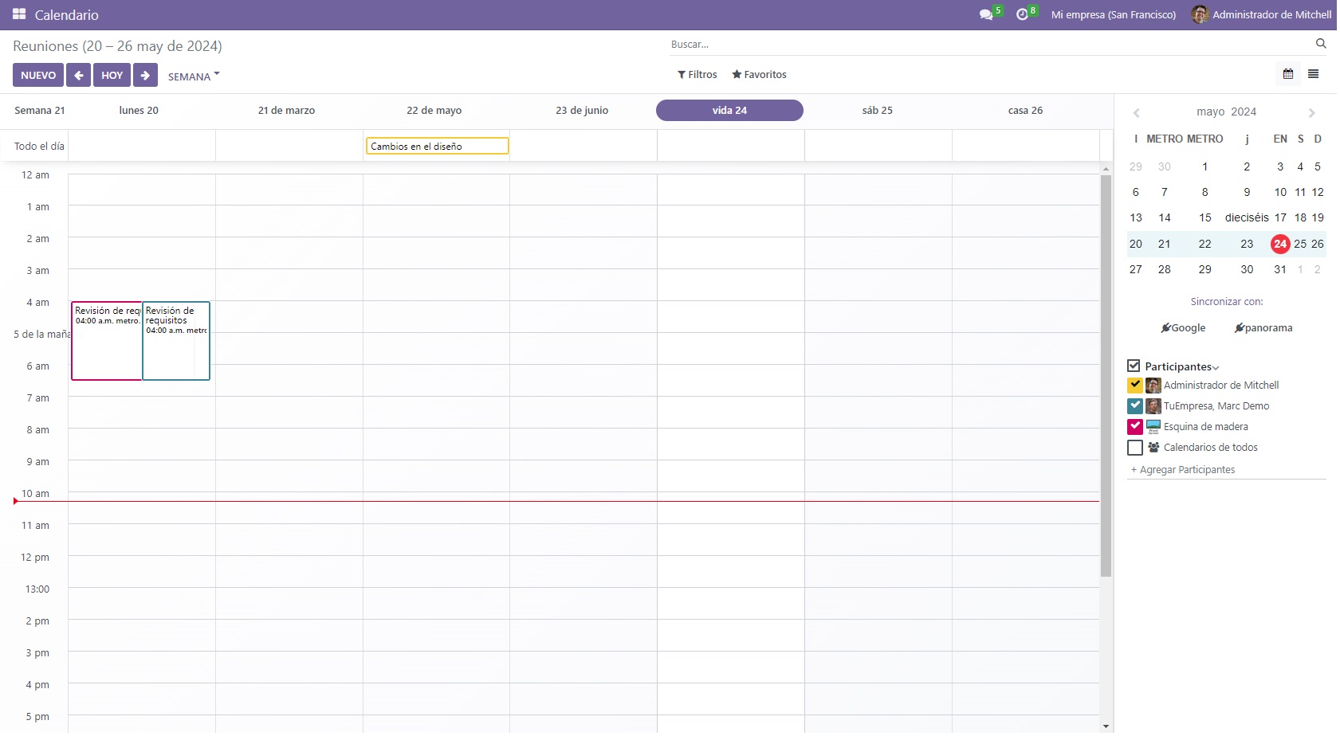
Task: Open the Favoritos dropdown
Action: 759,75
